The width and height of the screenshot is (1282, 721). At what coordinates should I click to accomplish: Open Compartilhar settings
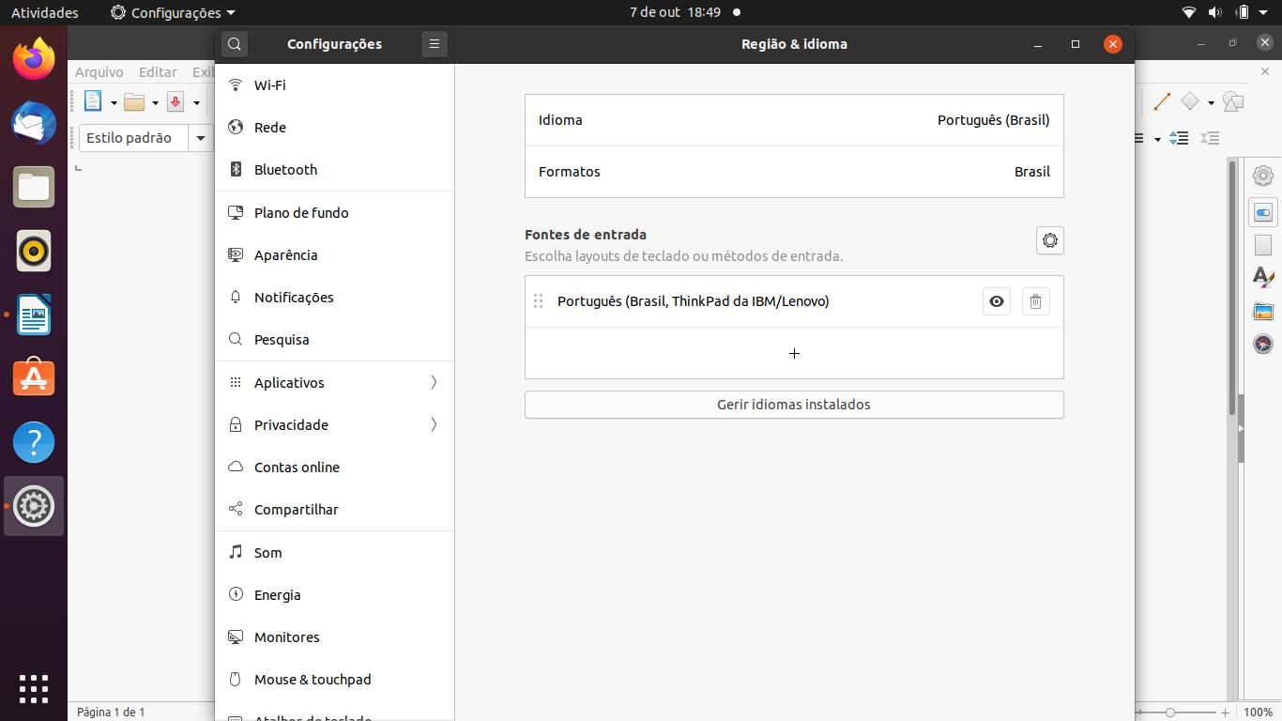point(335,510)
